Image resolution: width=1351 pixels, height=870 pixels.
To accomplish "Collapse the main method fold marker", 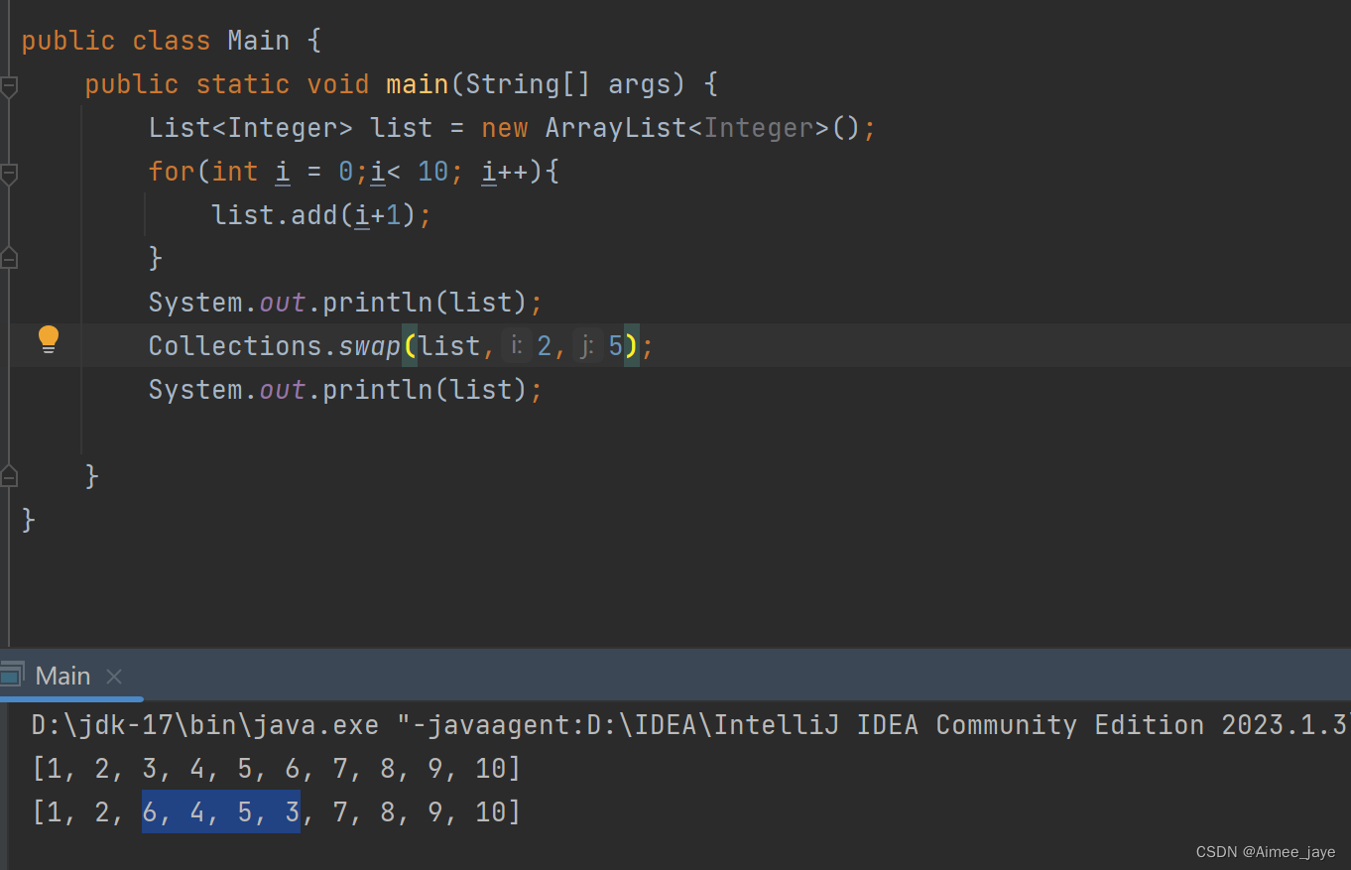I will [9, 87].
